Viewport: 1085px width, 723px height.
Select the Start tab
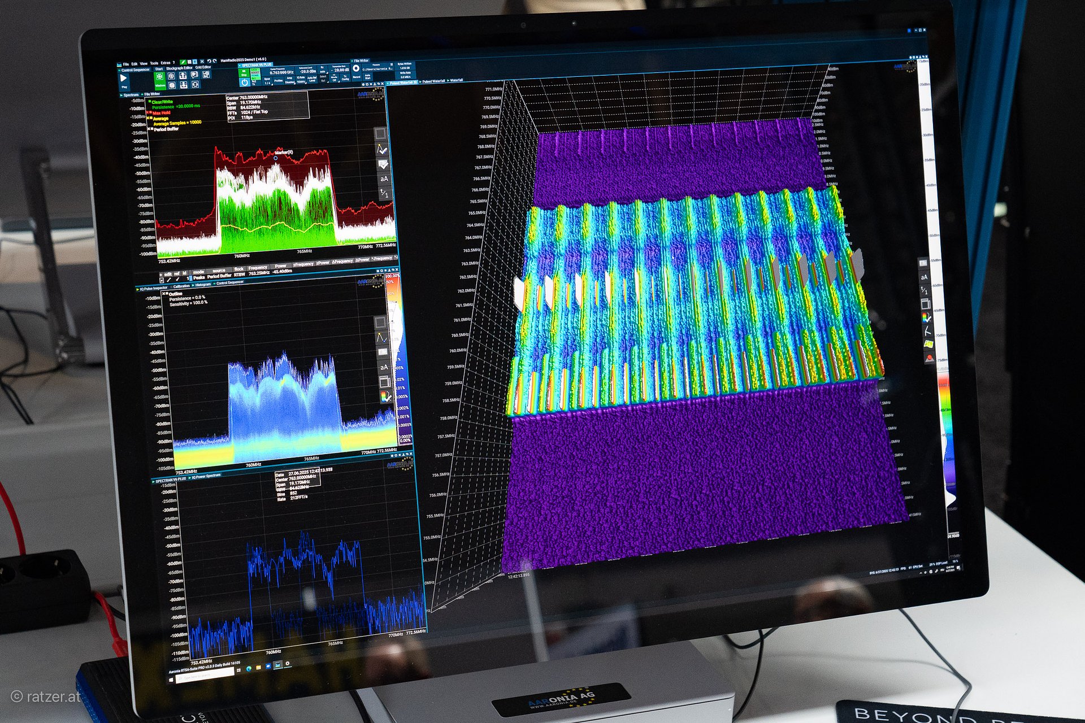(x=159, y=69)
